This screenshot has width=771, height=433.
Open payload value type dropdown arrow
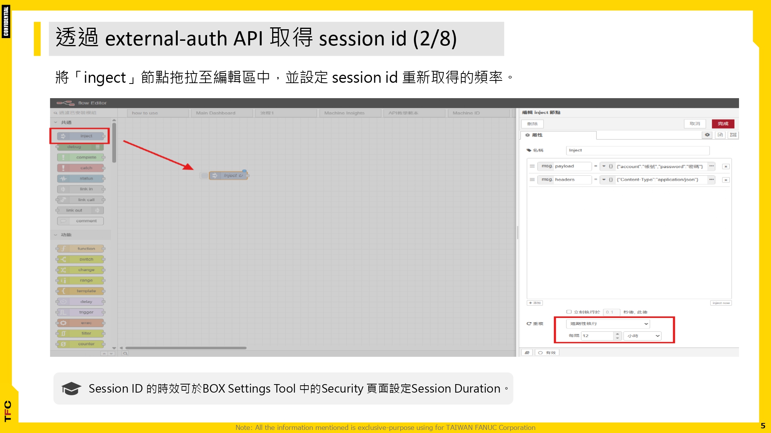604,166
